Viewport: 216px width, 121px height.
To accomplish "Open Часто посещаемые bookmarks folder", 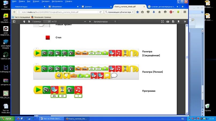I will pos(21,17).
